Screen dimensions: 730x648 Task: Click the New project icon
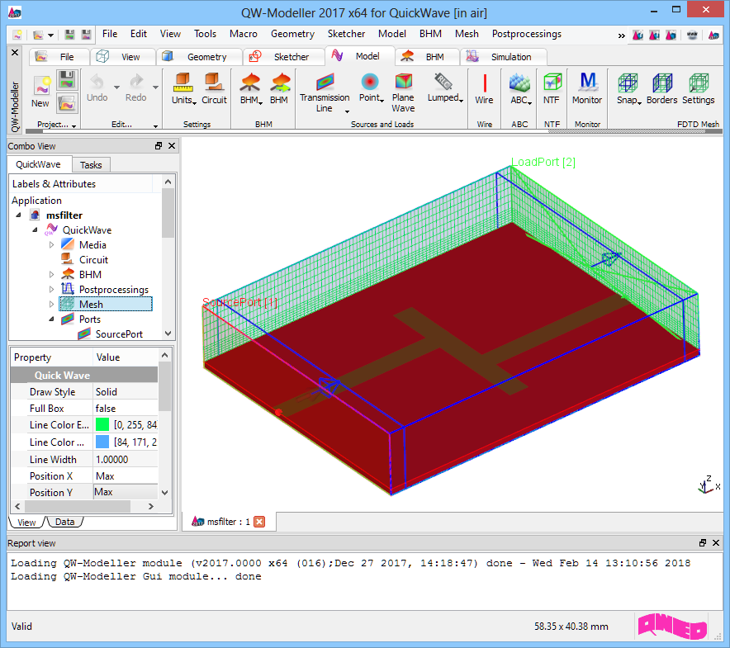click(x=40, y=87)
